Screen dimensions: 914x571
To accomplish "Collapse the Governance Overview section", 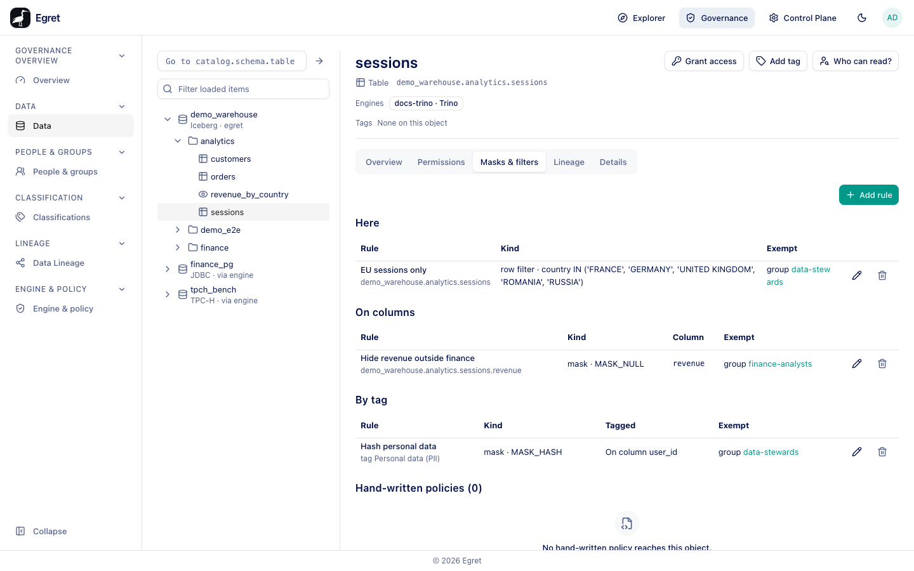I will 122,56.
